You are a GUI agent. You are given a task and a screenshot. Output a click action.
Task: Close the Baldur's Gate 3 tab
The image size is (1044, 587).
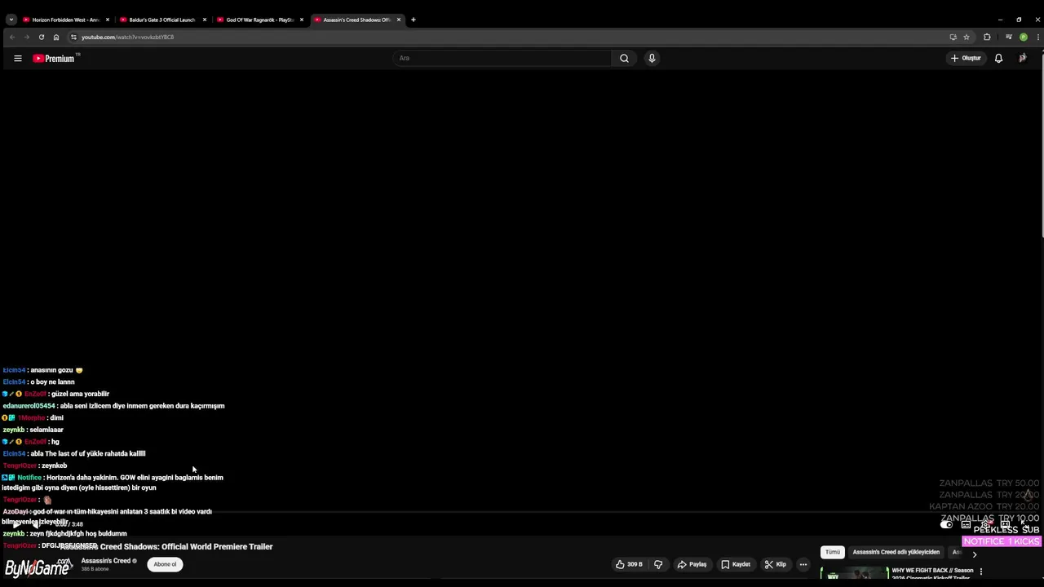[204, 20]
